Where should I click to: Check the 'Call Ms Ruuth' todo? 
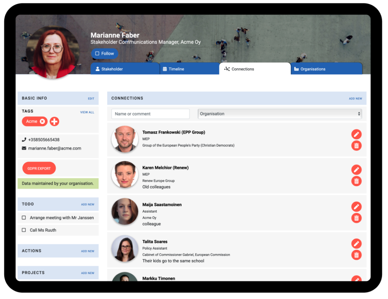[x=24, y=230]
